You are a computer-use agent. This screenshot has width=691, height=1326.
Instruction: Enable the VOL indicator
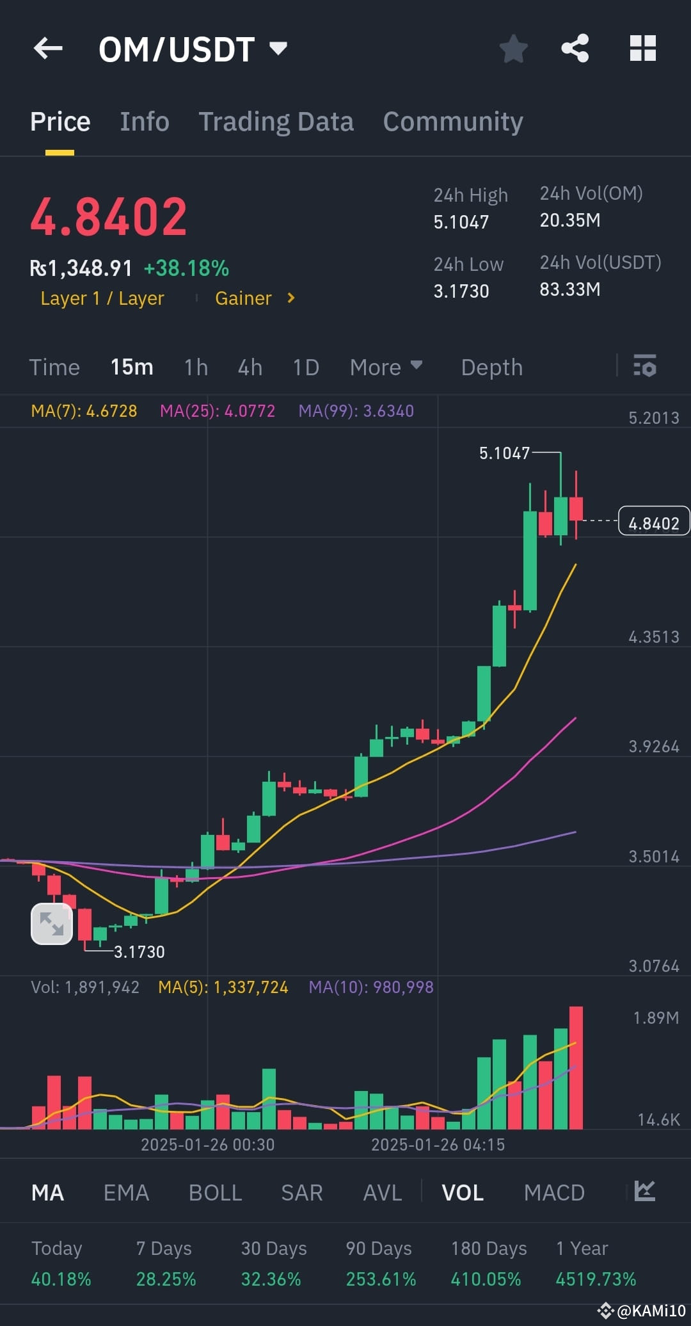[462, 1192]
